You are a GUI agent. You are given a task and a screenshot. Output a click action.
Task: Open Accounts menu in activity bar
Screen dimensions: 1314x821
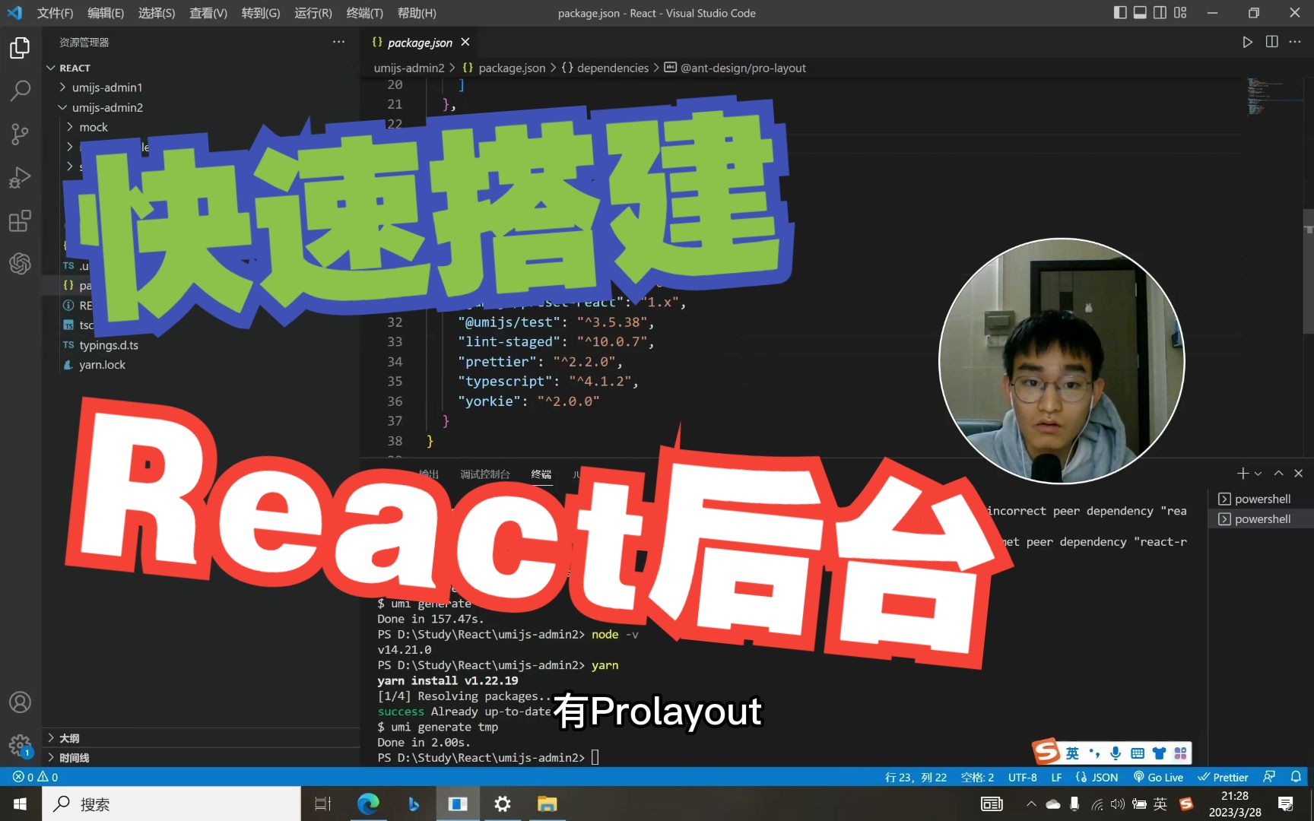point(20,702)
